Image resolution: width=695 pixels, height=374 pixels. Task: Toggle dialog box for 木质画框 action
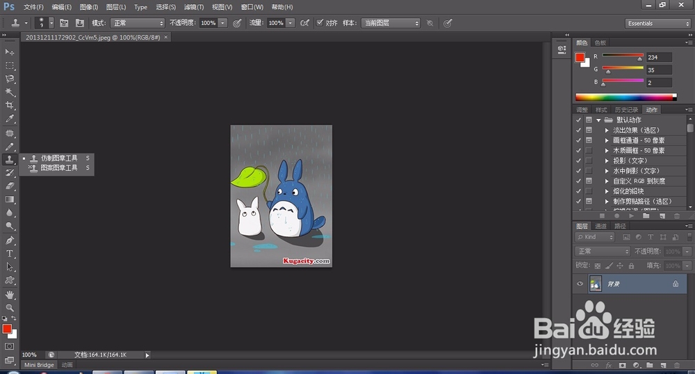(589, 151)
